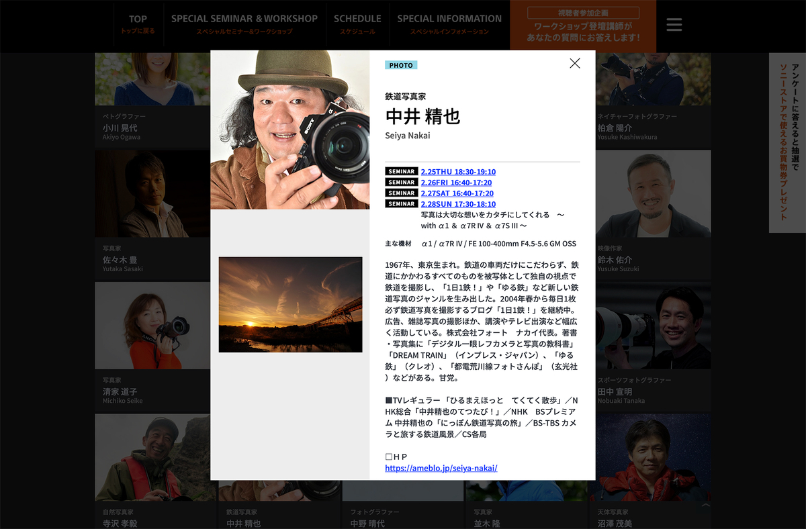Open seminar link 2.25THU 18:30-19:10
This screenshot has height=529, width=806.
[x=458, y=172]
